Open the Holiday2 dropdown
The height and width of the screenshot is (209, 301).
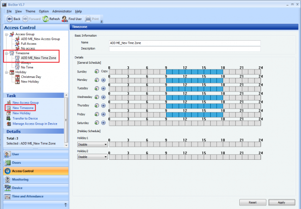tap(92, 156)
